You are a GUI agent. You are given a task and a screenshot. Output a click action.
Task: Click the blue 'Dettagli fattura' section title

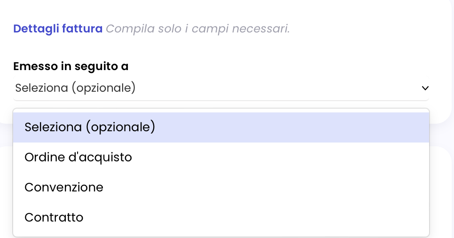(58, 29)
